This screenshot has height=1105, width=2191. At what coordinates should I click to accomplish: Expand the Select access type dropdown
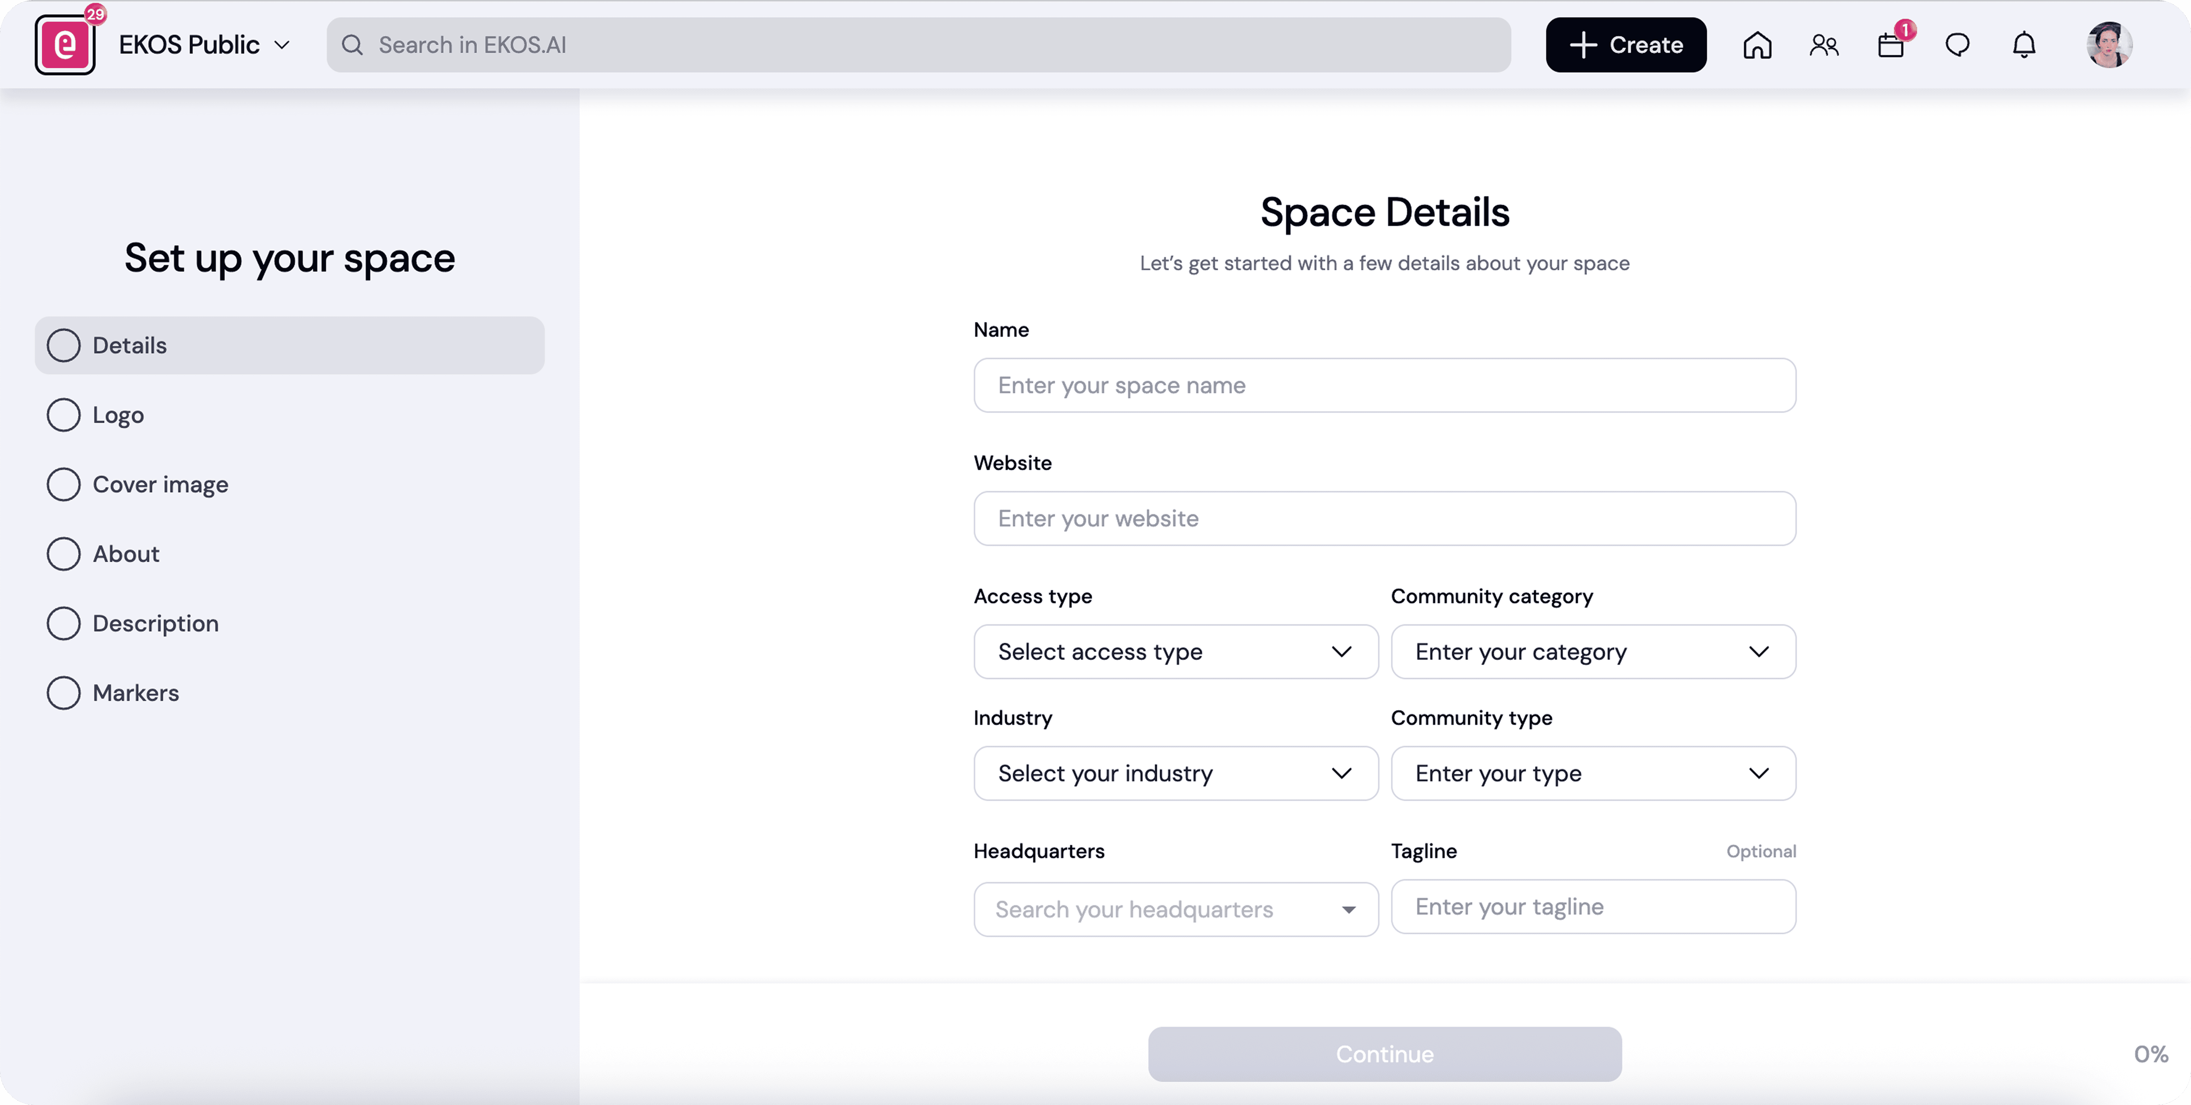[1176, 652]
